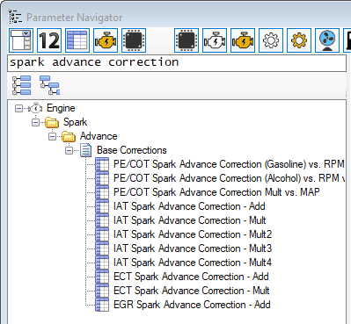Collapse the Spark folder node
The image size is (351, 324).
35,123
